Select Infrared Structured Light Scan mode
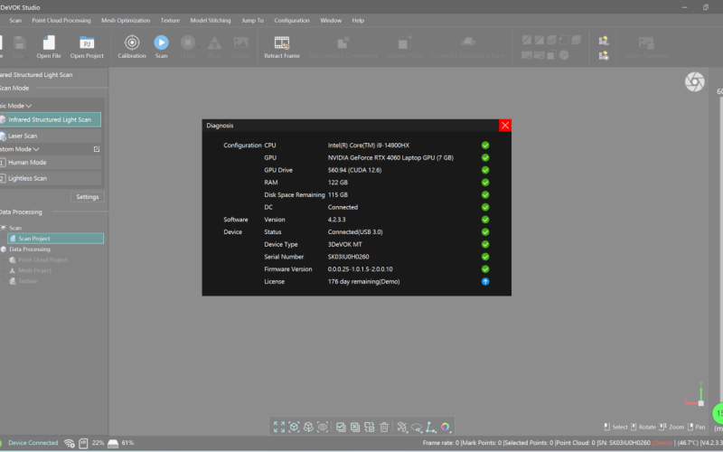 pyautogui.click(x=51, y=119)
